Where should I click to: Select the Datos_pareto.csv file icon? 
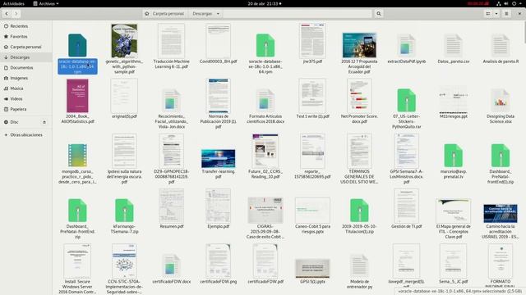pos(453,45)
